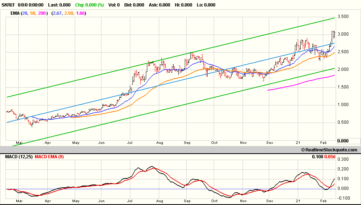Screen dimensions: 361x205
Task: Click the Jul label on MACD time axis
Action: 130,201
